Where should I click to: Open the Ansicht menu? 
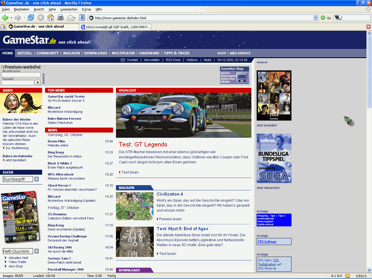pyautogui.click(x=39, y=9)
